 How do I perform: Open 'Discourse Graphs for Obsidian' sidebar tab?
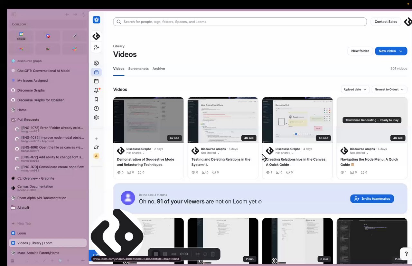(x=48, y=100)
